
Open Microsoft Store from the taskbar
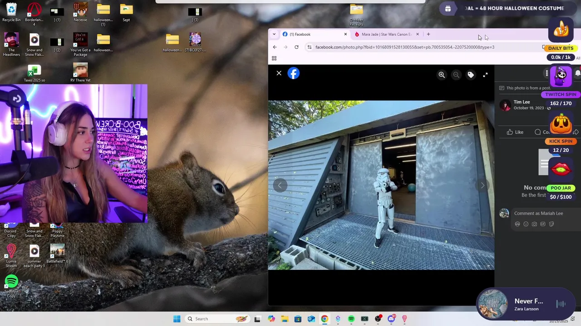click(298, 319)
